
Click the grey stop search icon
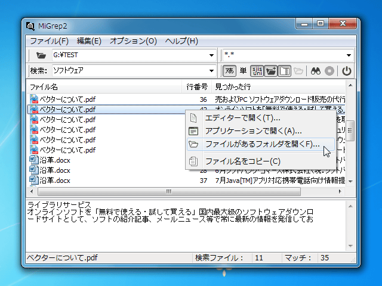tap(329, 71)
